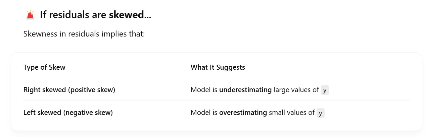Image resolution: width=426 pixels, height=137 pixels.
Task: Click the 'Right skewed (positive skew)' cell
Action: (69, 90)
